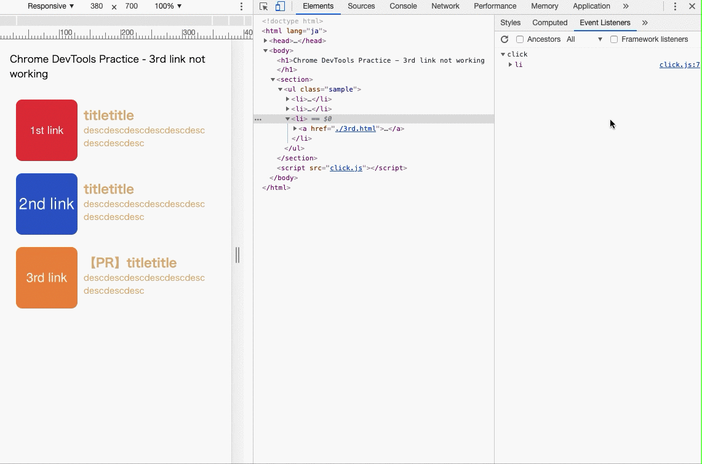702x464 pixels.
Task: Open the 100% zoom dropdown
Action: 168,6
